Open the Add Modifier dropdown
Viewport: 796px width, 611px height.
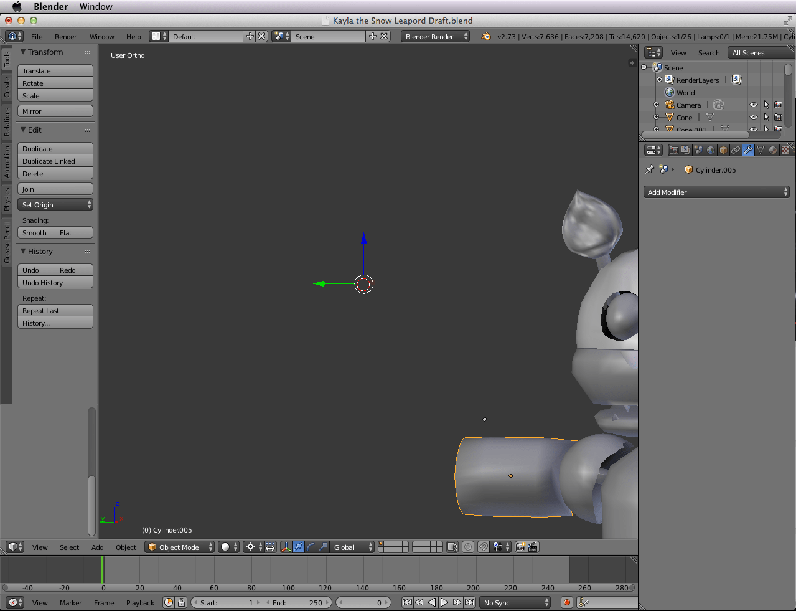(x=716, y=192)
